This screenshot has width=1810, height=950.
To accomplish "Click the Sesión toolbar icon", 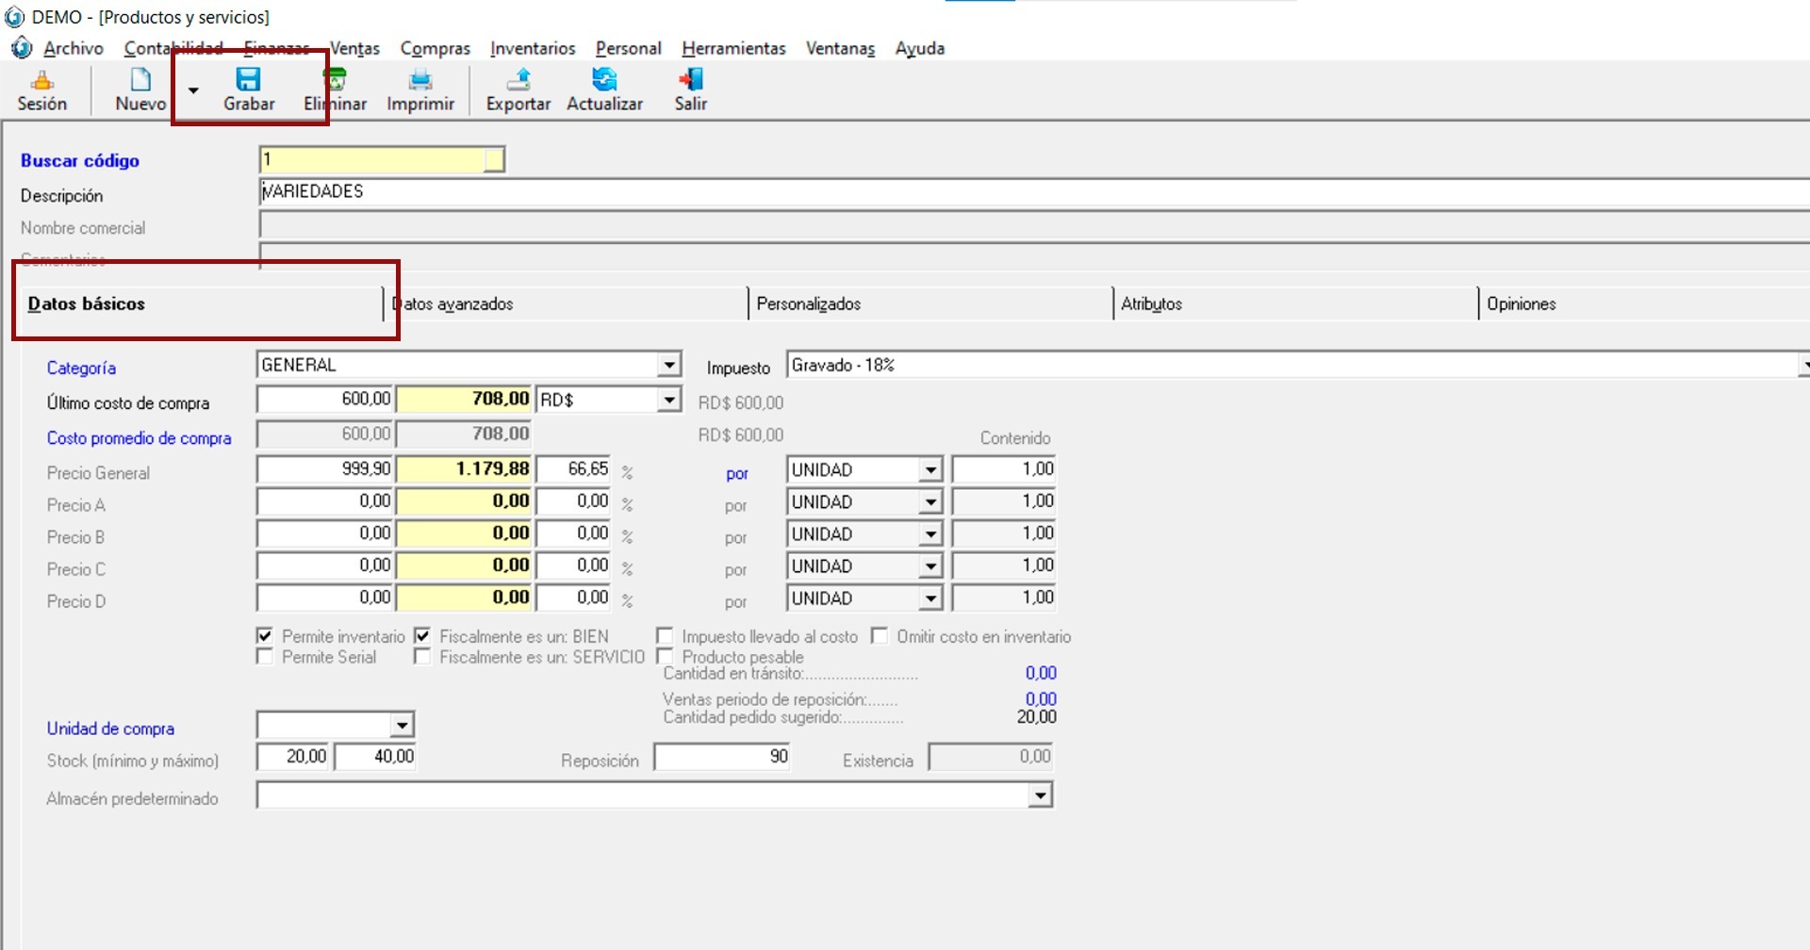I will [x=42, y=80].
